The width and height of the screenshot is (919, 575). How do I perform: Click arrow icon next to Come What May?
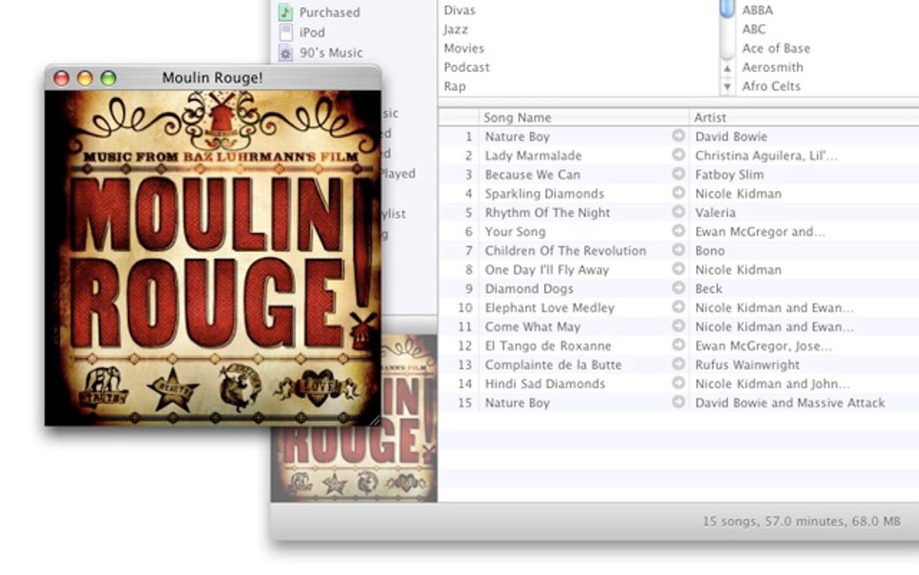678,326
